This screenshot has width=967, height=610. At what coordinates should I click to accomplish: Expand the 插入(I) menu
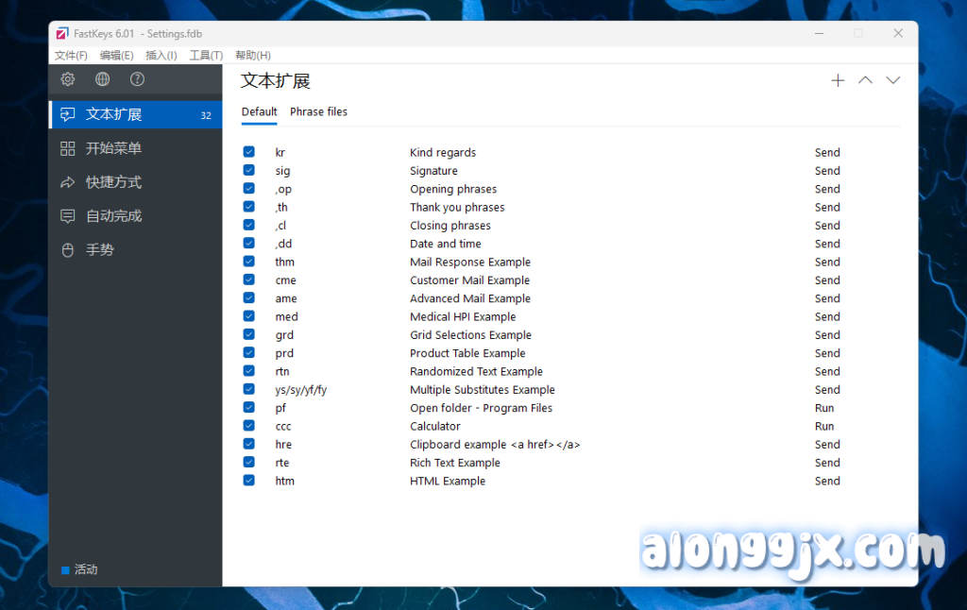[x=161, y=56]
